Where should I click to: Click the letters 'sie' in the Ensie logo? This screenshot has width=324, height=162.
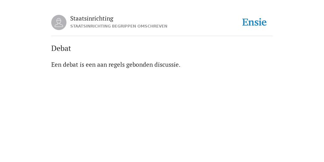pos(261,22)
